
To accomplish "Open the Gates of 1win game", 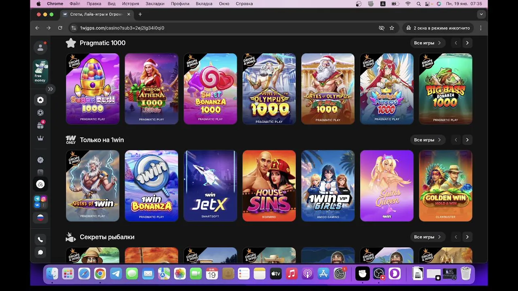I will [93, 186].
